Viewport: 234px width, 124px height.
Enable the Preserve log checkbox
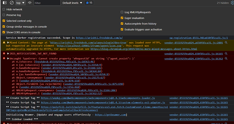point(4,15)
